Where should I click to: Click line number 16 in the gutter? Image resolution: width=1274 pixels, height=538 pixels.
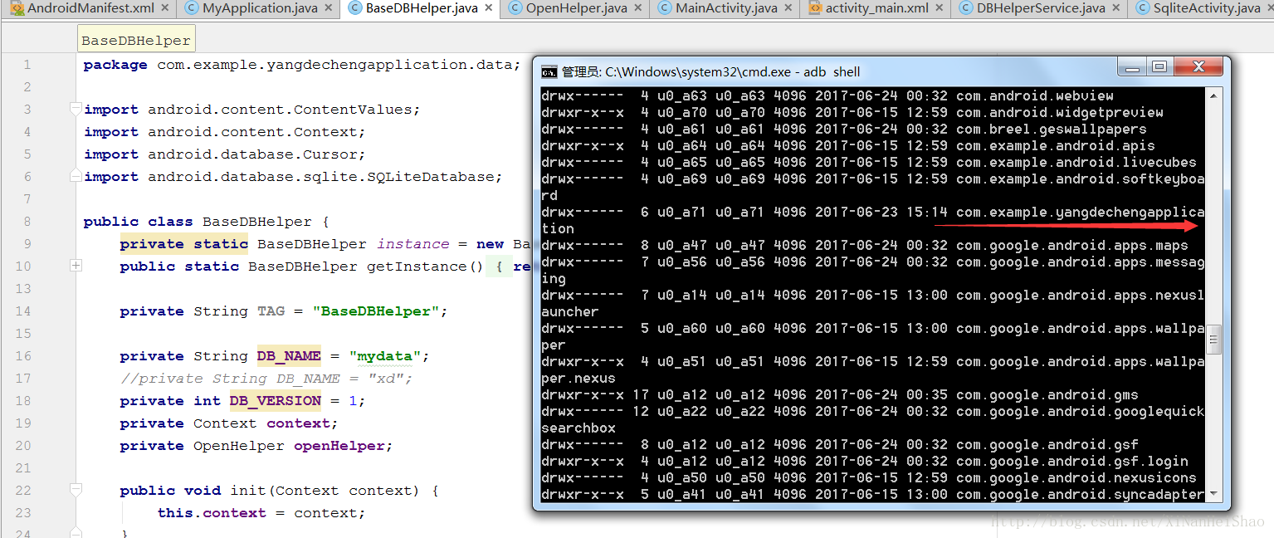tap(23, 355)
